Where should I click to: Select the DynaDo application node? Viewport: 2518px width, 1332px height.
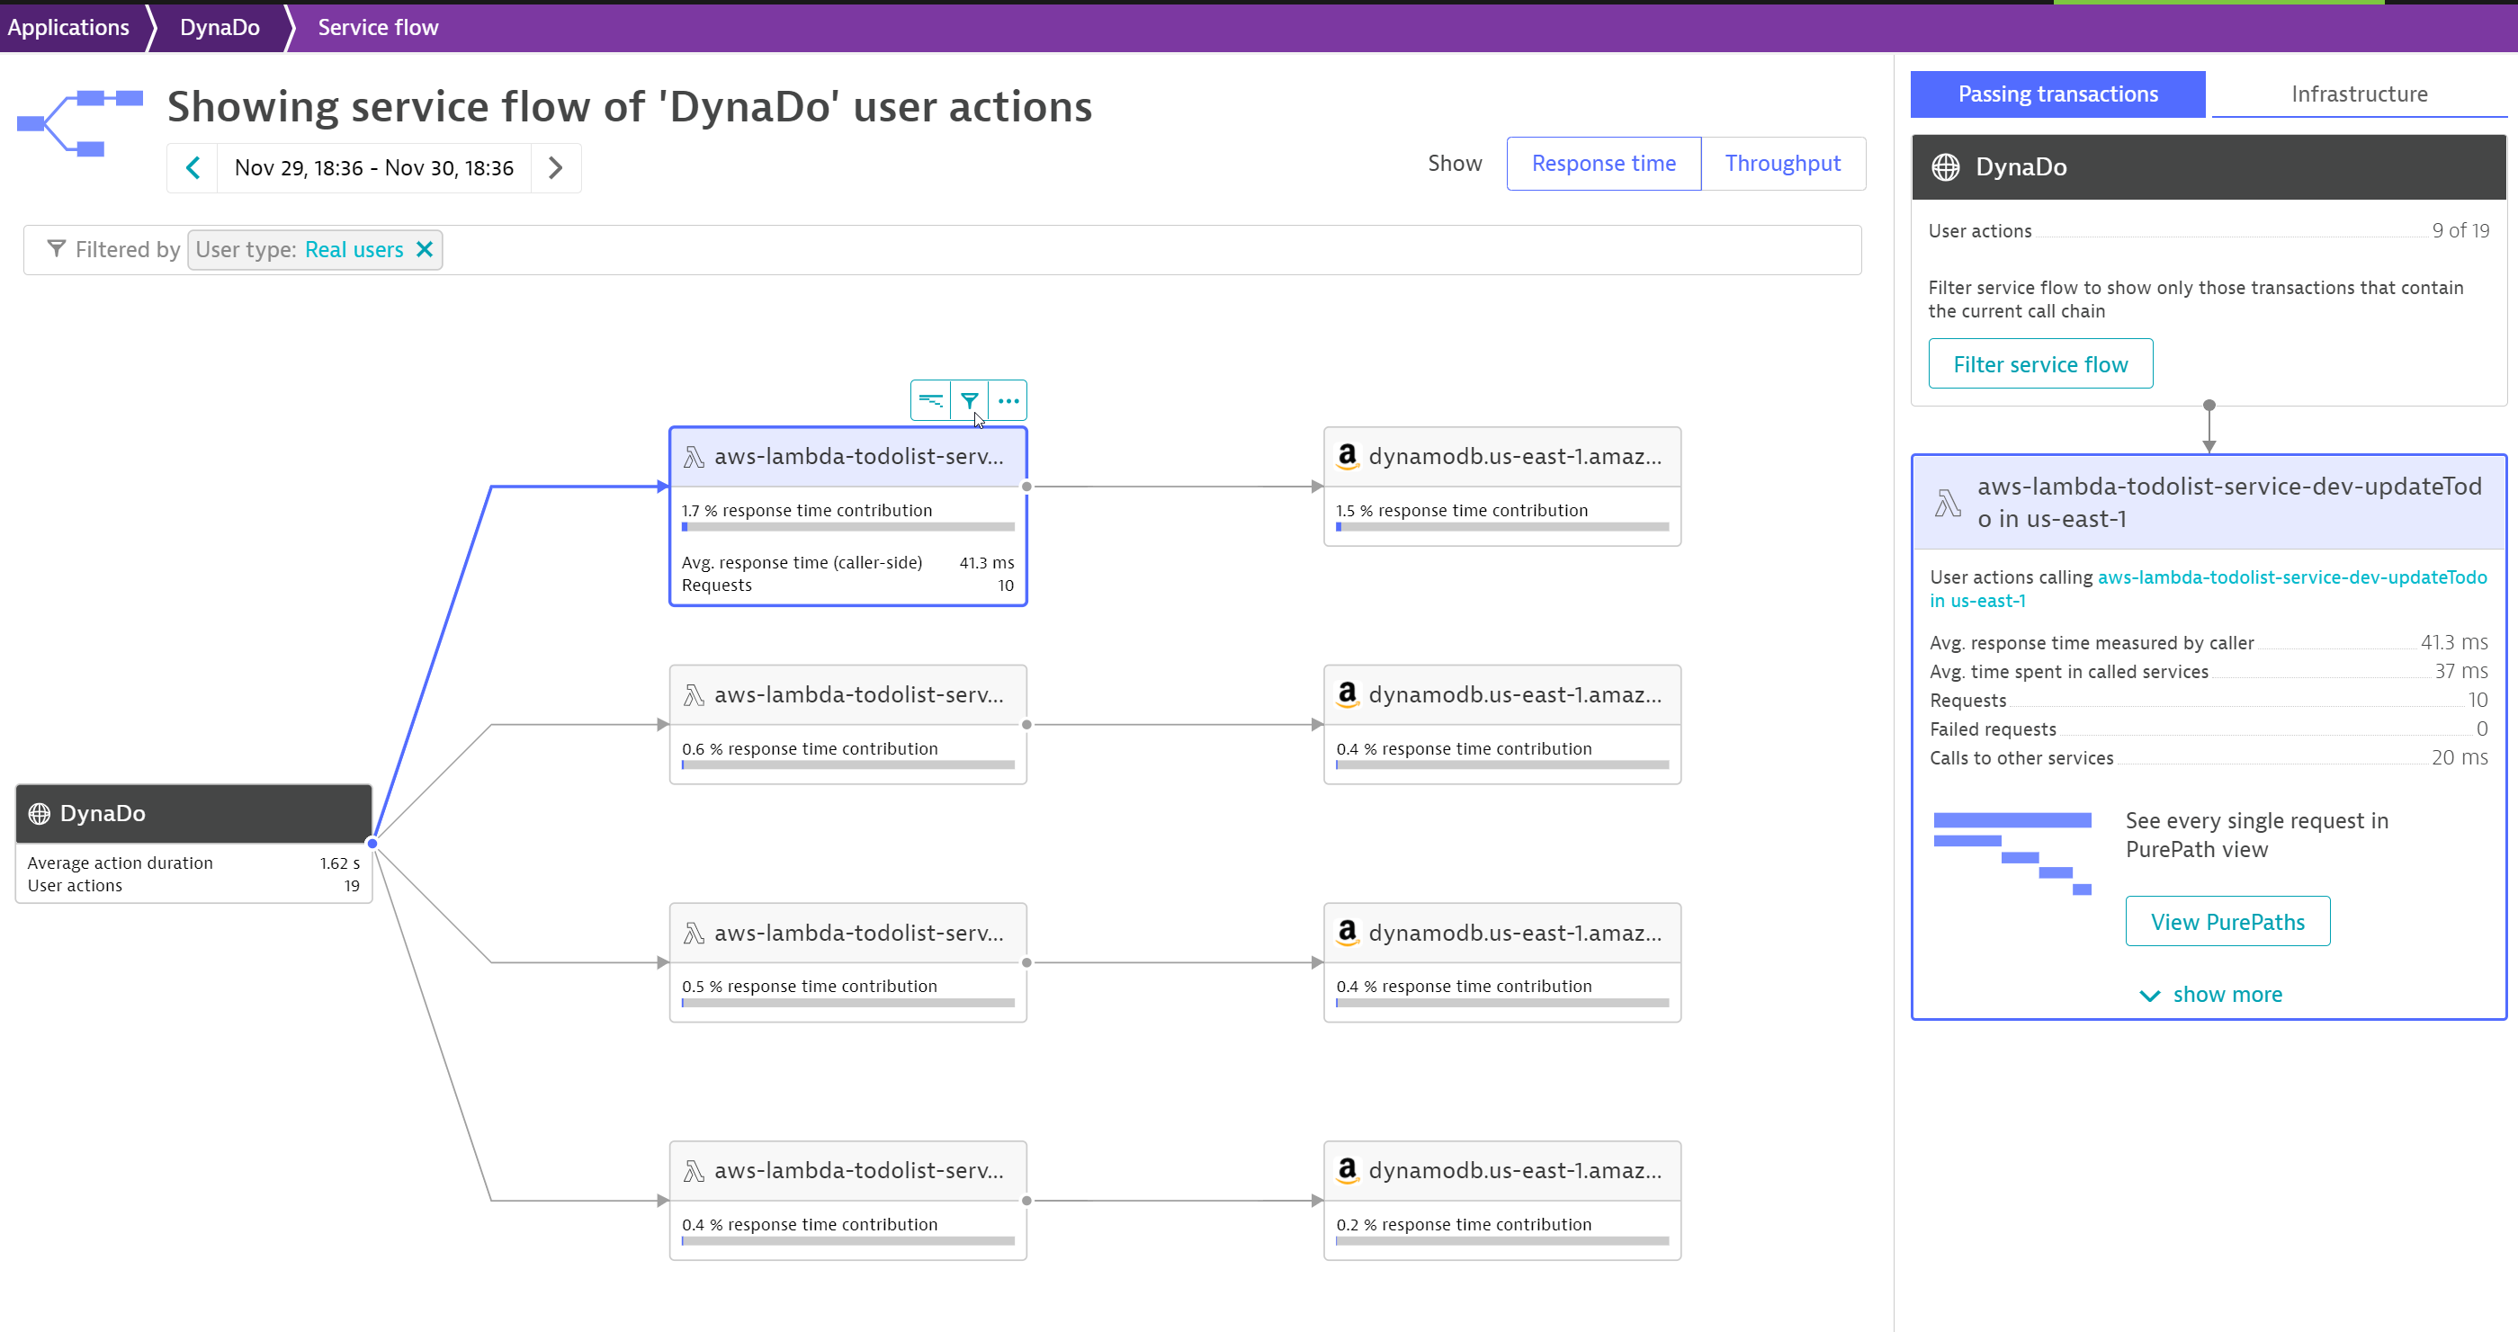coord(193,844)
